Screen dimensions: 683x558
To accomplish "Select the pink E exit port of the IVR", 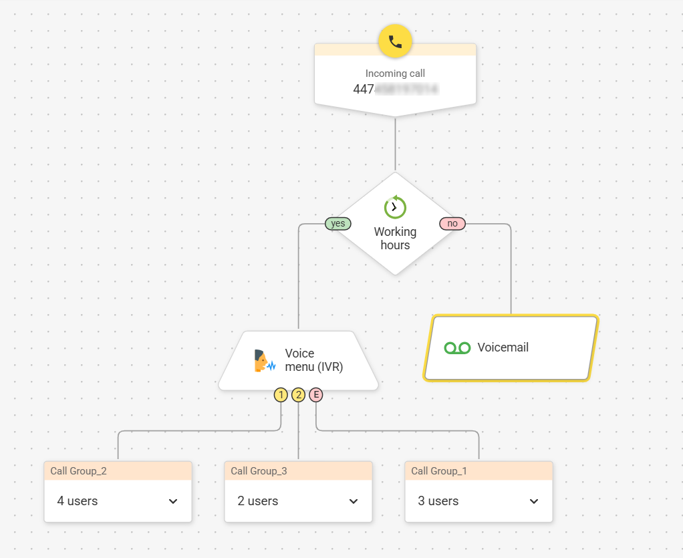I will [x=315, y=395].
